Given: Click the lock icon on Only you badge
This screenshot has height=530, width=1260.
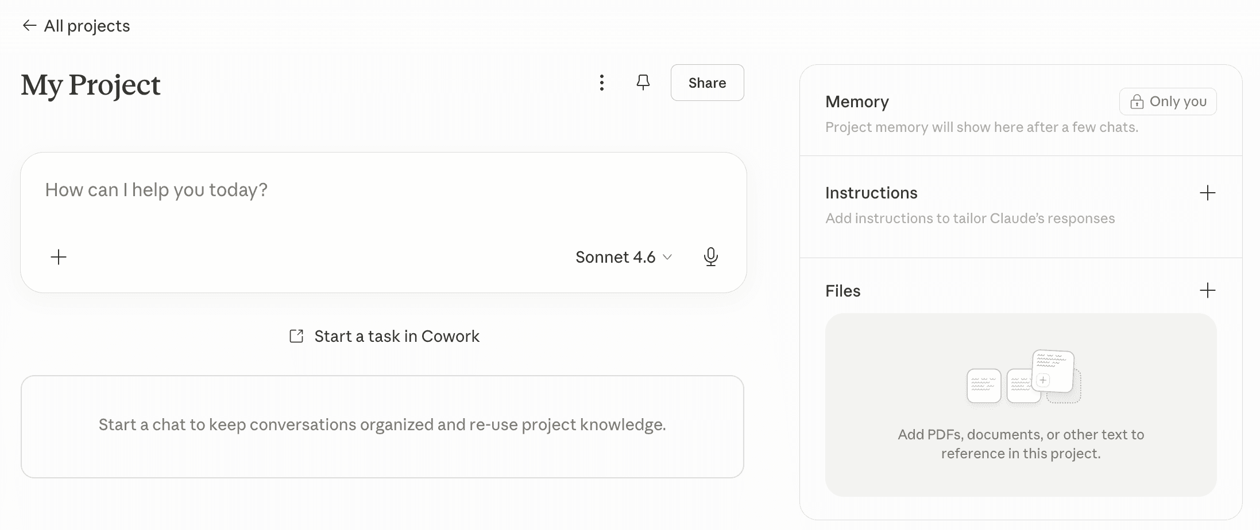Looking at the screenshot, I should 1138,101.
